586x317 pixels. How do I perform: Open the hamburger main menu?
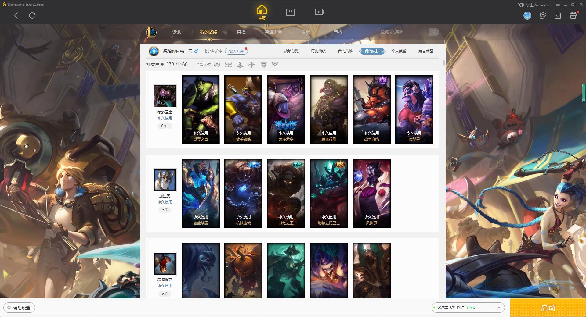(558, 5)
